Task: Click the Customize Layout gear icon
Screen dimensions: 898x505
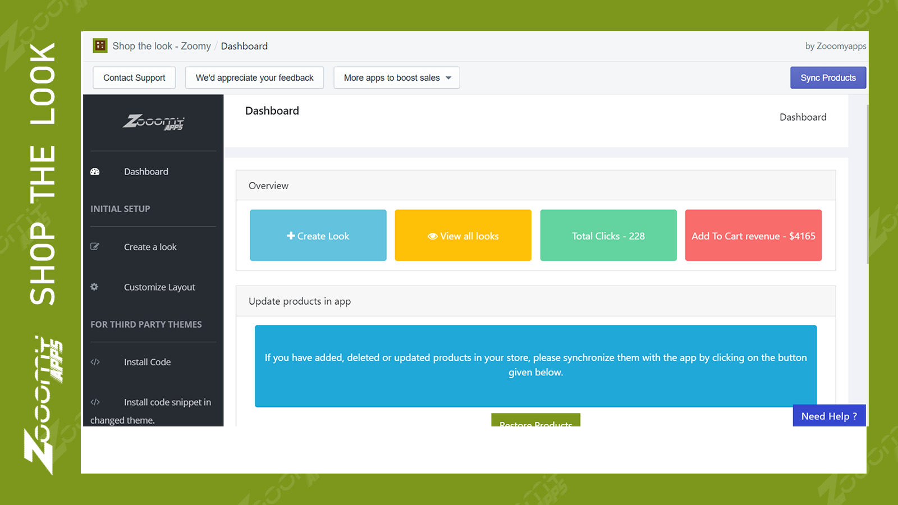Action: 94,287
